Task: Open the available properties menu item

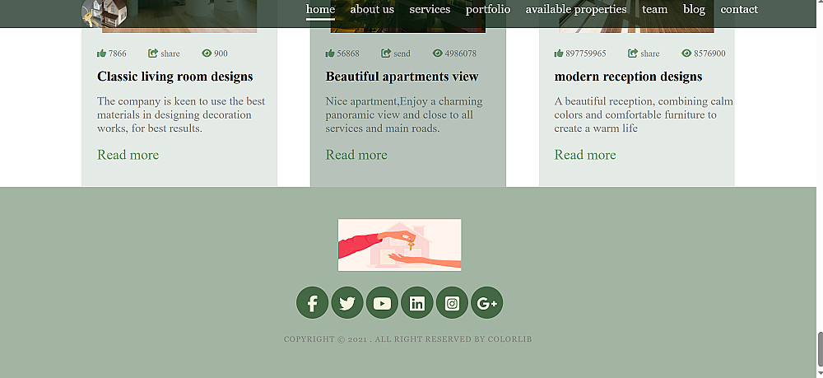Action: coord(576,9)
